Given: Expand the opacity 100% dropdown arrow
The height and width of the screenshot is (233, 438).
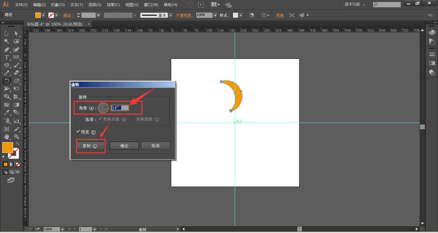Looking at the screenshot, I should [x=215, y=15].
